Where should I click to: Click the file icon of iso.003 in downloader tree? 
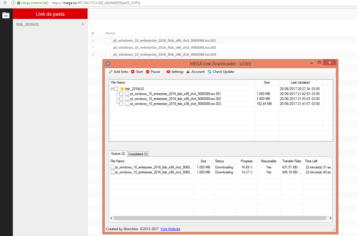127,104
